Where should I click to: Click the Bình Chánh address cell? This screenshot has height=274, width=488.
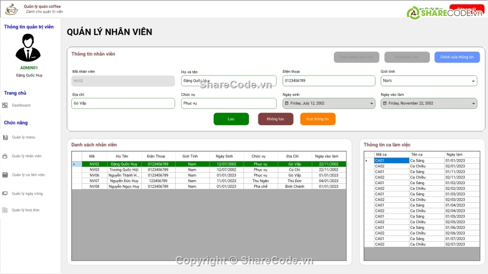click(295, 187)
